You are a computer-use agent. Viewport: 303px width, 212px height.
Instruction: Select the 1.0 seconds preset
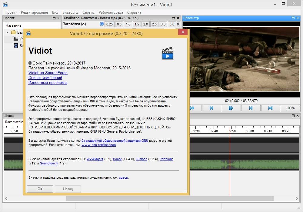128,24
